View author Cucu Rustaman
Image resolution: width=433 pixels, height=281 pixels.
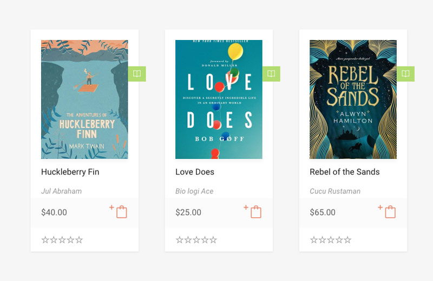tap(334, 191)
